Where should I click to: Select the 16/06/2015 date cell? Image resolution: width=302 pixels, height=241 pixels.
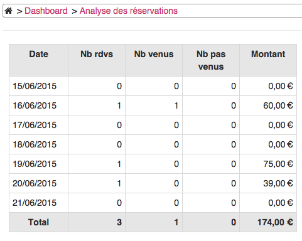click(x=39, y=105)
